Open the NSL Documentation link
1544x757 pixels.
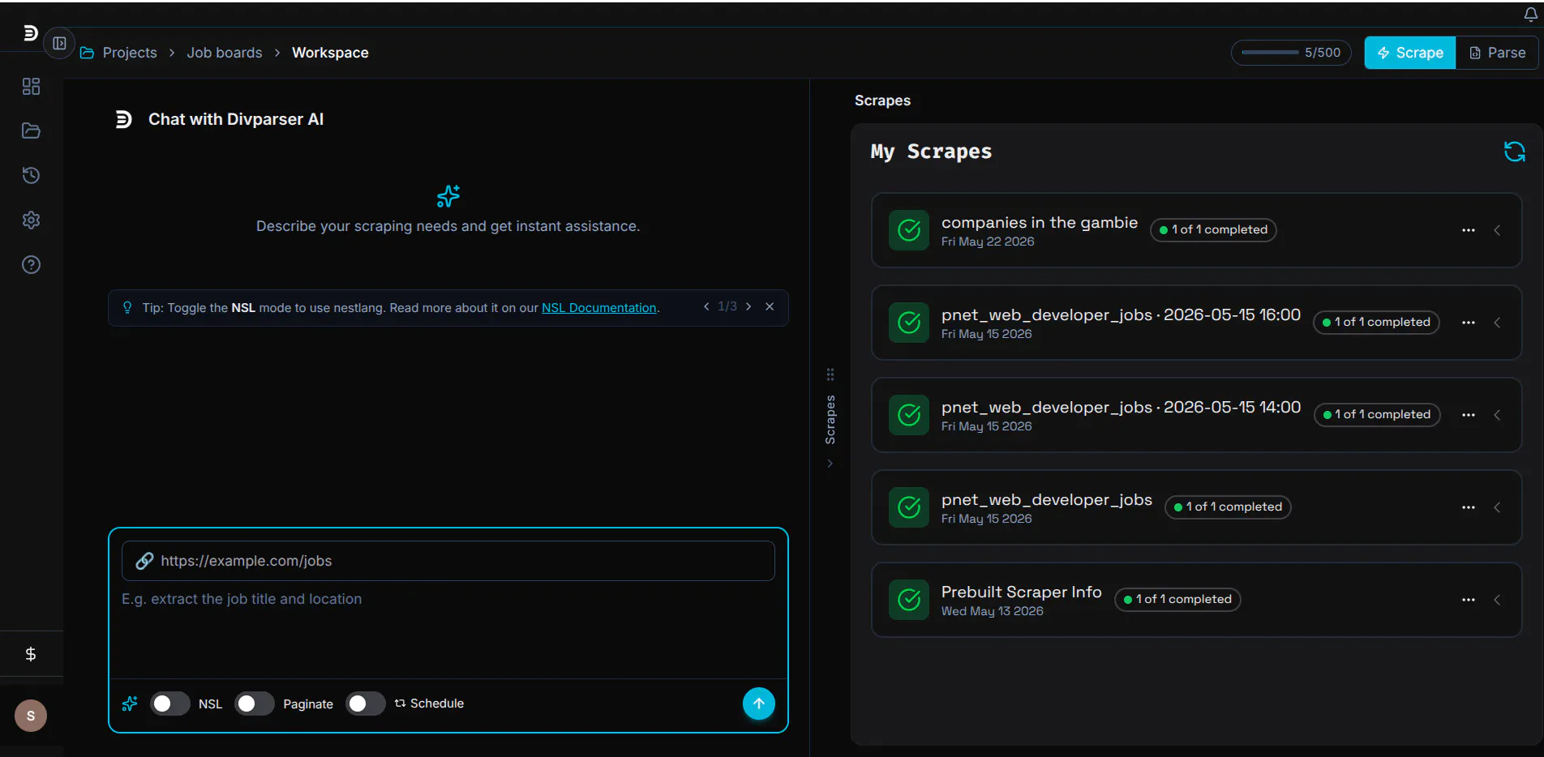tap(599, 308)
